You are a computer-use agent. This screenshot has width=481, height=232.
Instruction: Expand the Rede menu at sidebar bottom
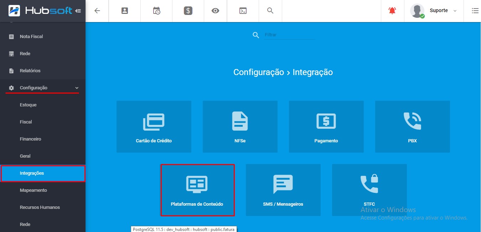point(25,224)
